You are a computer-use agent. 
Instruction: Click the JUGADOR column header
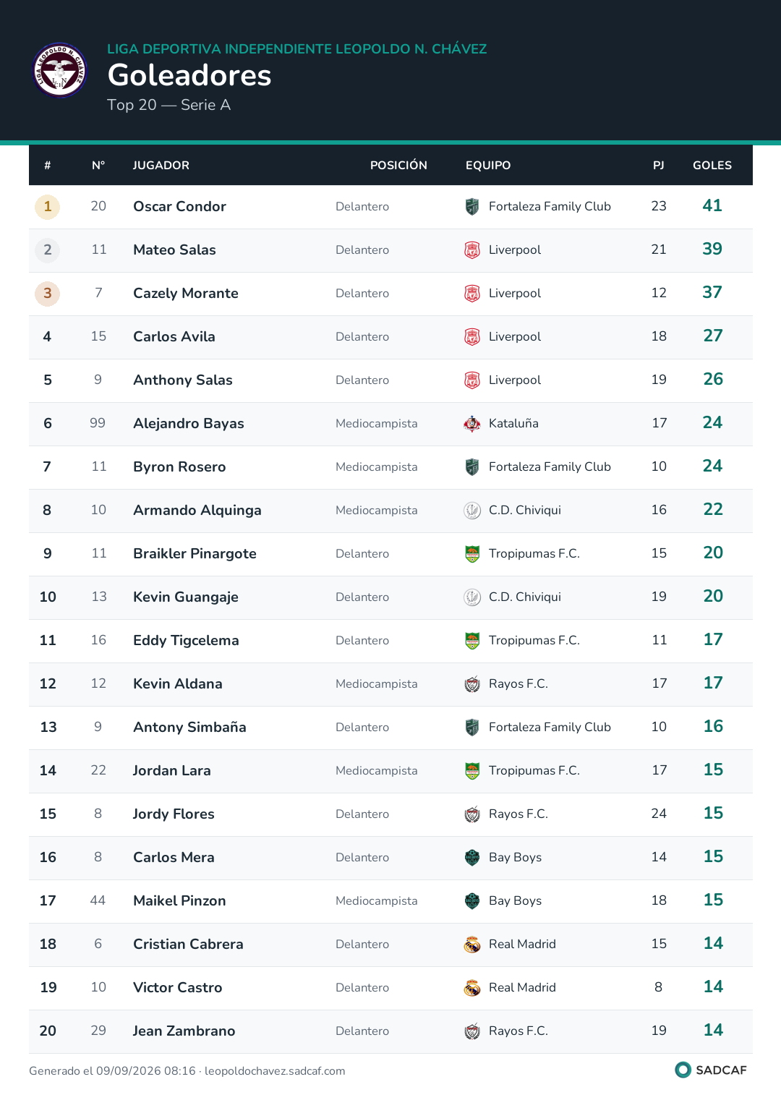point(161,166)
